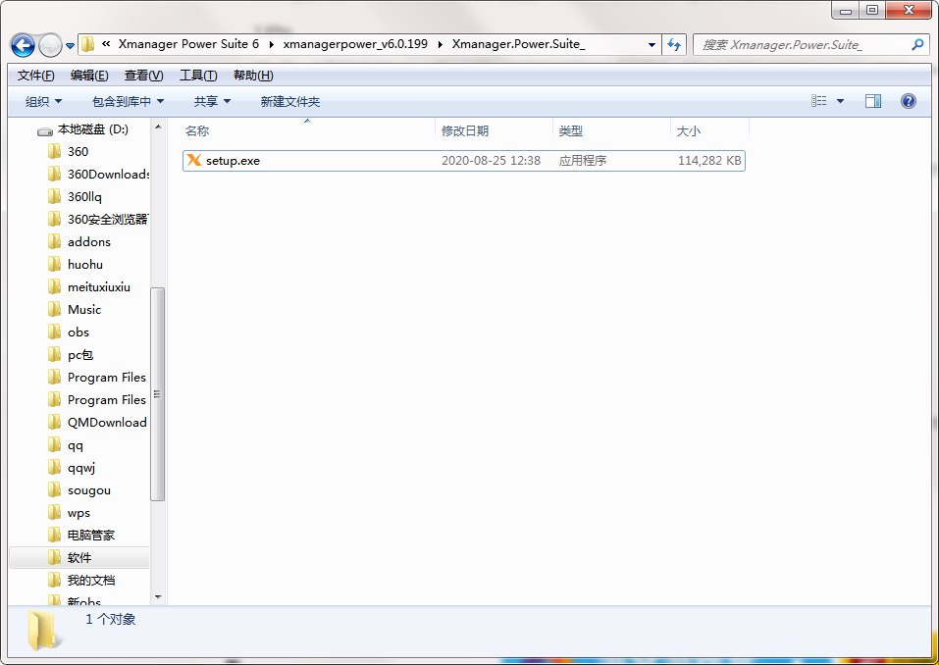Click folder icon beside sougou
The height and width of the screenshot is (665, 939).
[x=54, y=490]
